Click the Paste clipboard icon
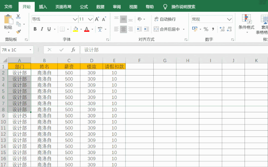The width and height of the screenshot is (268, 167). (8, 19)
